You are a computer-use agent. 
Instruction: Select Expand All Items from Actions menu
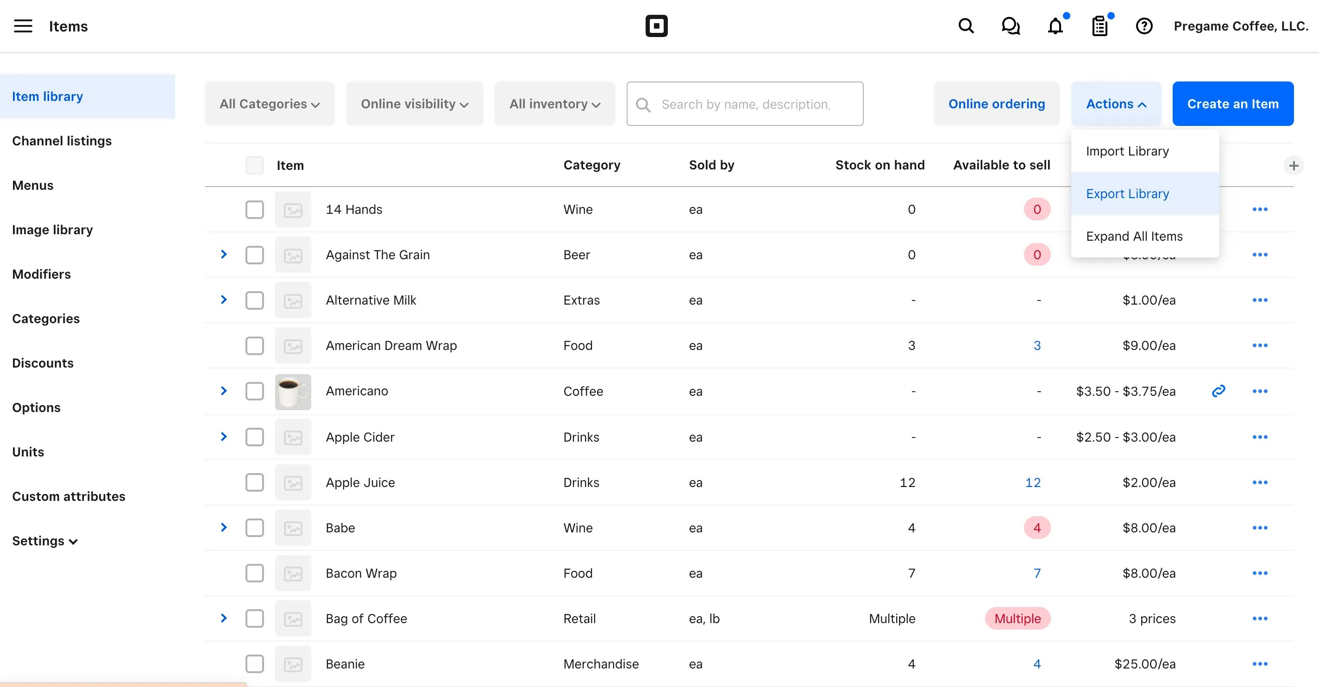[1145, 236]
